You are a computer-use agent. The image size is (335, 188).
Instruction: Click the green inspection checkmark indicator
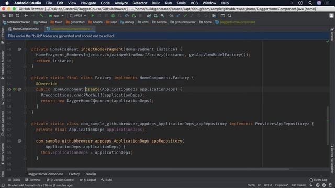328,42
